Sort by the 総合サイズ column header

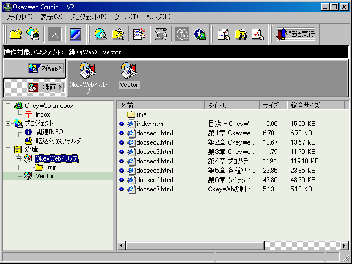click(316, 105)
